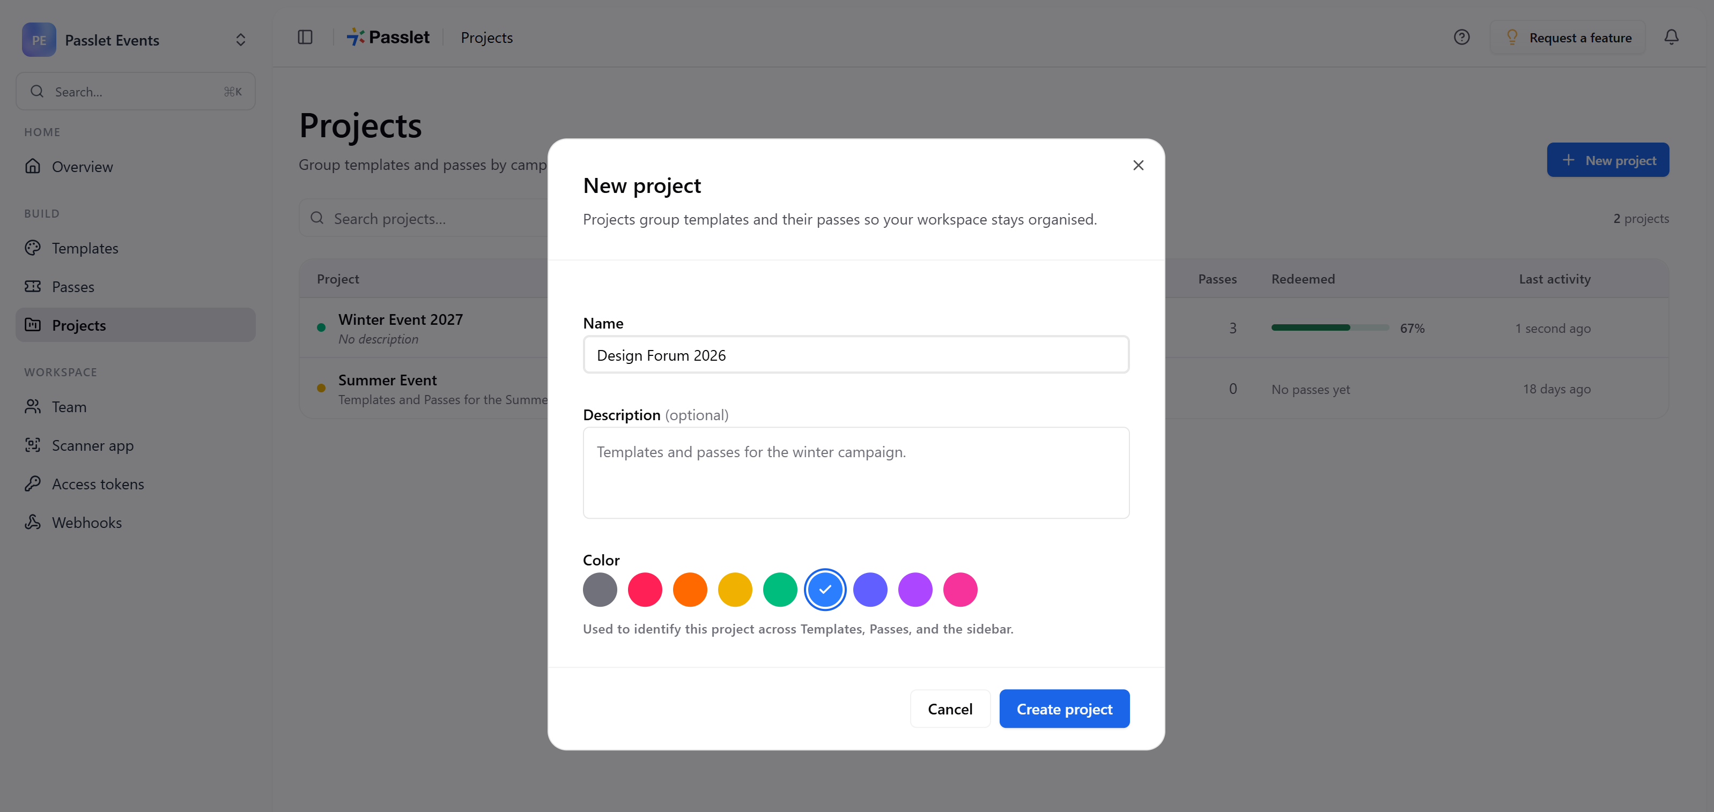Click the Scanner app icon
This screenshot has width=1714, height=812.
pos(33,444)
